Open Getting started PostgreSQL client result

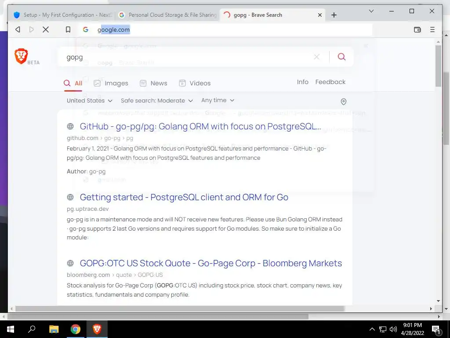pos(184,197)
